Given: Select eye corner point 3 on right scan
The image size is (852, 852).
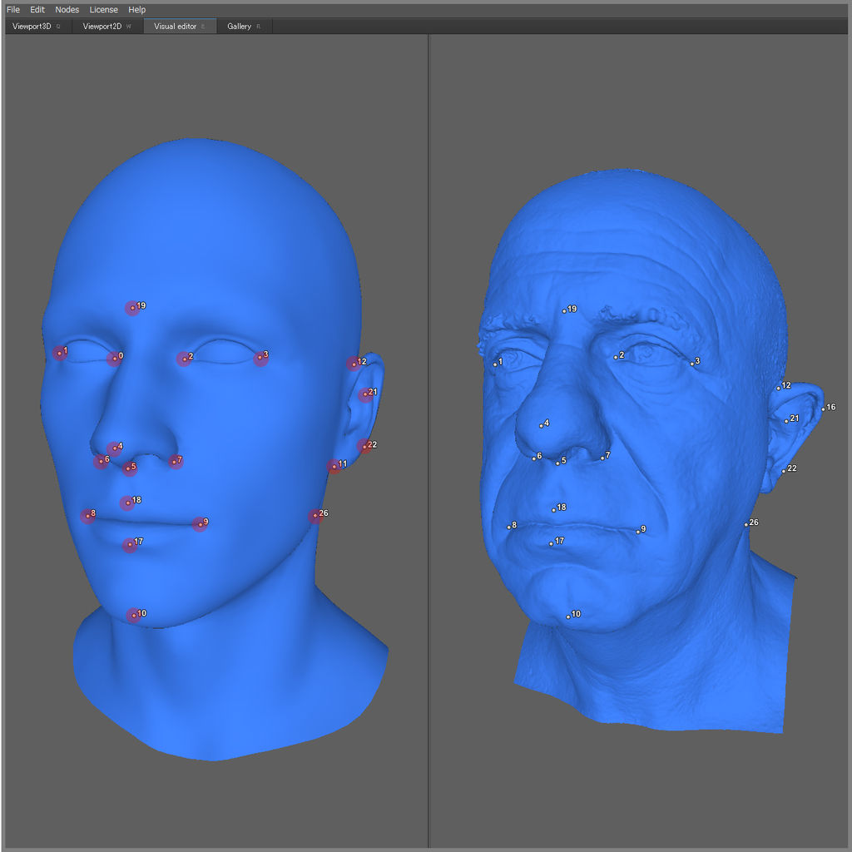Looking at the screenshot, I should tap(691, 364).
